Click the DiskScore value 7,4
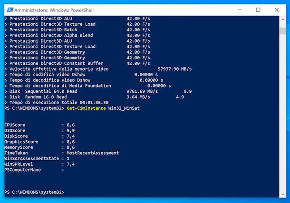The width and height of the screenshot is (290, 203). (x=71, y=136)
